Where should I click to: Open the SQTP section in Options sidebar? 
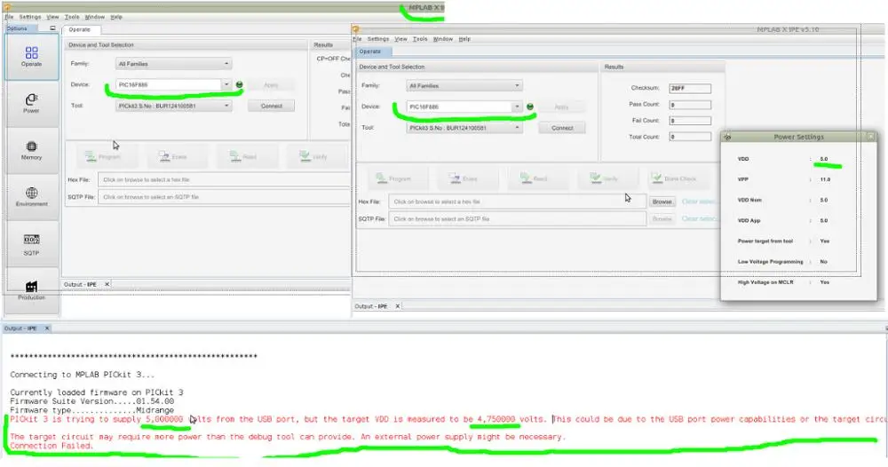(x=32, y=244)
